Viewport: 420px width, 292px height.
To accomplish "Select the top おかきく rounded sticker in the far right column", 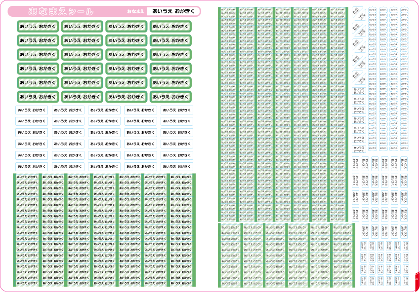I will tap(405, 9).
